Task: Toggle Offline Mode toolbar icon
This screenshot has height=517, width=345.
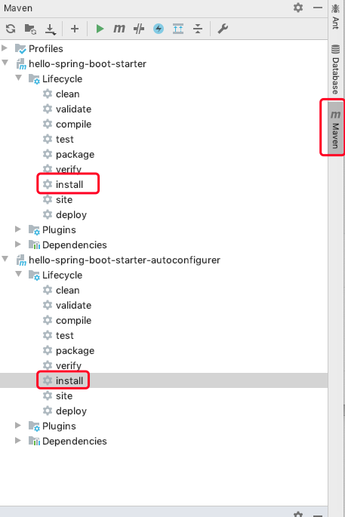Action: coord(139,29)
